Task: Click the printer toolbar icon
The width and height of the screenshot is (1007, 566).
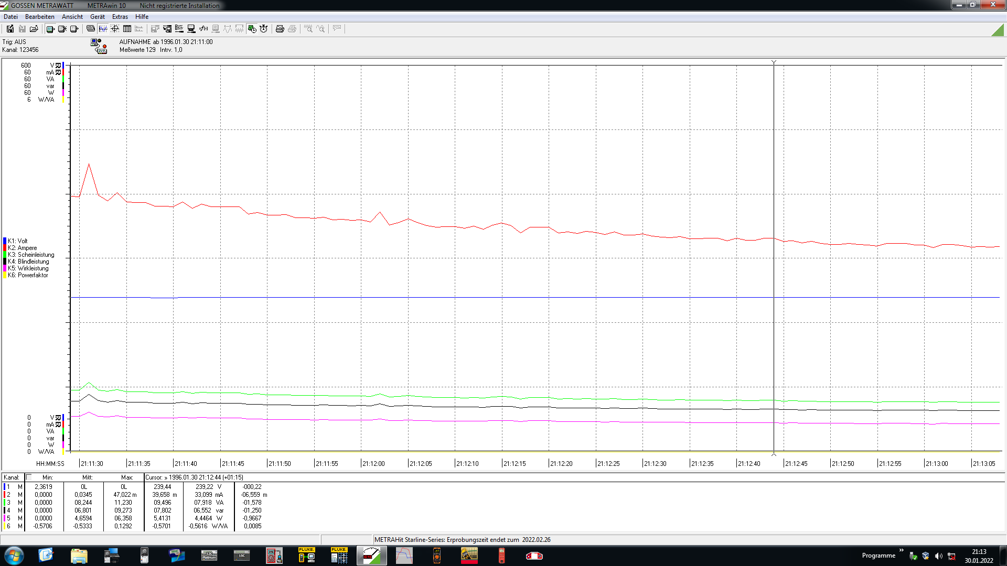Action: (280, 29)
